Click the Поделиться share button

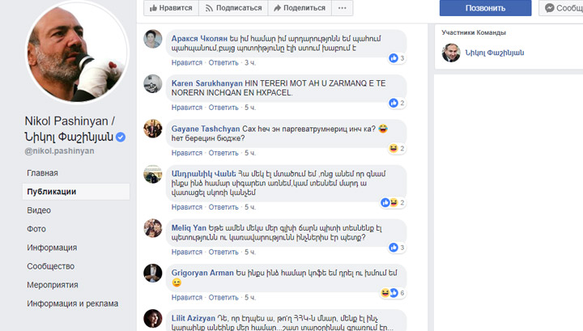[x=300, y=8]
